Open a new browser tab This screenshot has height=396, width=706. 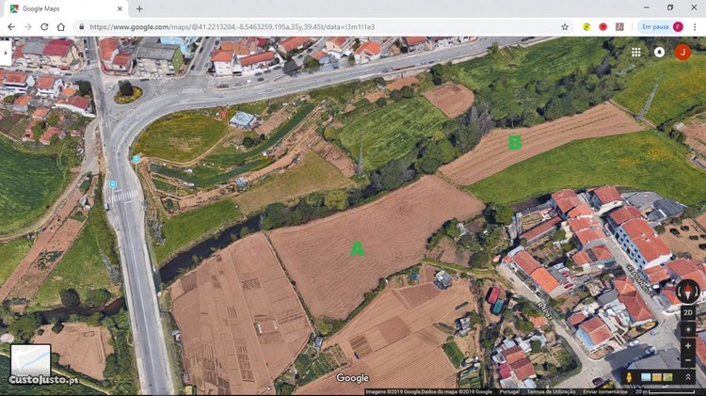point(139,8)
